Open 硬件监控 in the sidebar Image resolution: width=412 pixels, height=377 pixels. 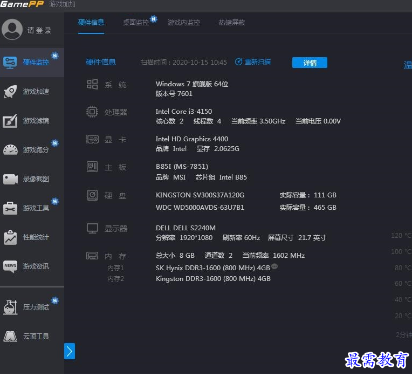pos(32,62)
